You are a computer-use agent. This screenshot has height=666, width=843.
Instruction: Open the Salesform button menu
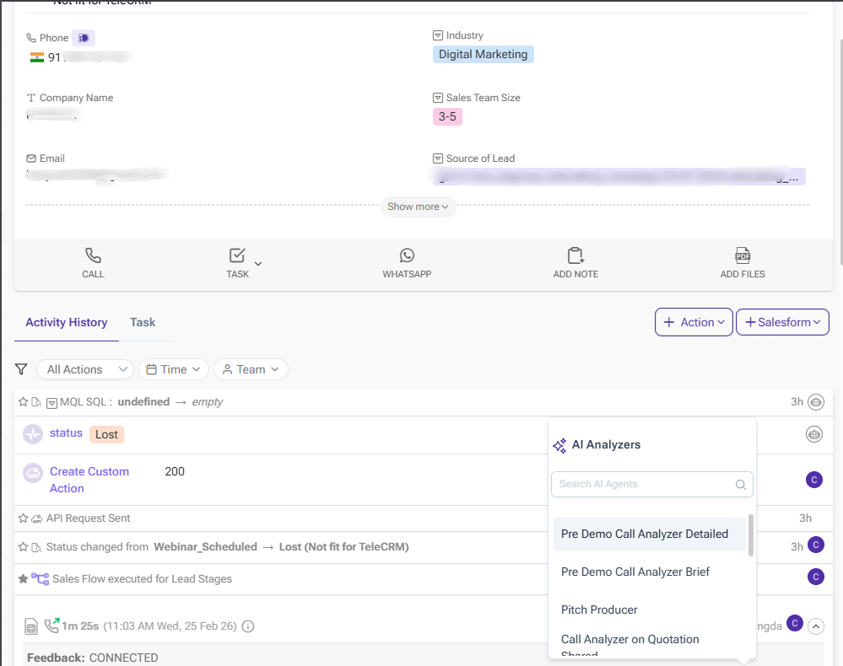pyautogui.click(x=782, y=321)
